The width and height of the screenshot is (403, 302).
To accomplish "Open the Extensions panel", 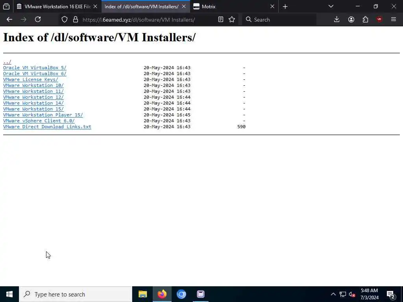I will [x=365, y=20].
